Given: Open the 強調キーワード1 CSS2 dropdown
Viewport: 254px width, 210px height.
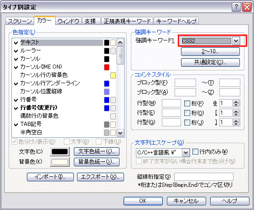Looking at the screenshot, I should tap(236, 40).
